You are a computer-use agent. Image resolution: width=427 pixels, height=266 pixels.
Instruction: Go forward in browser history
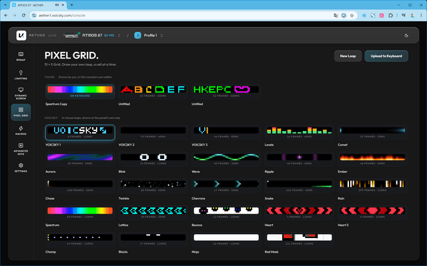[15, 15]
